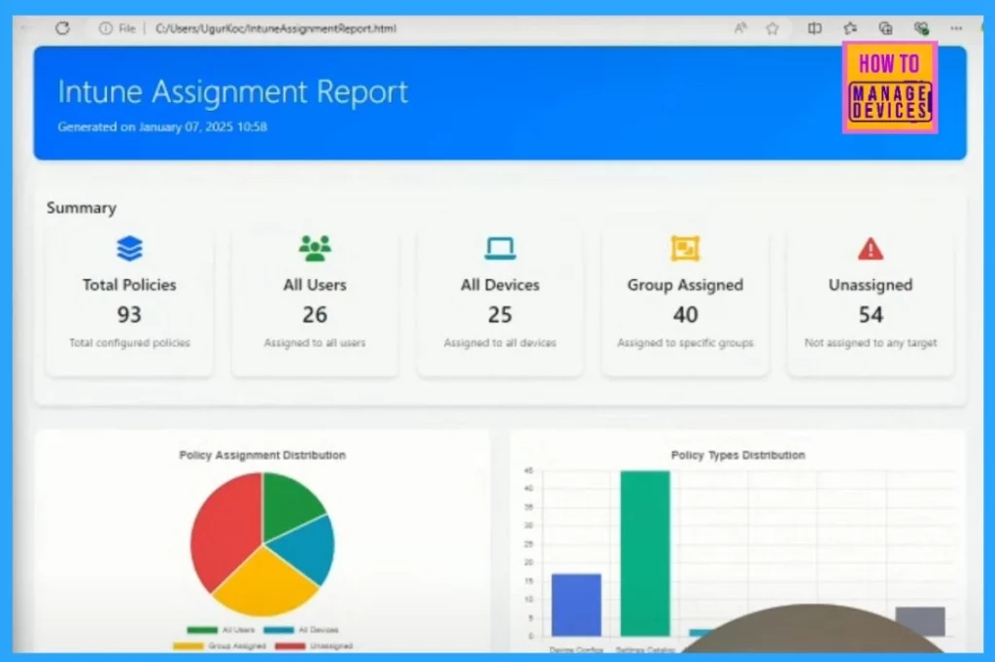Open the browser essentials heart icon
This screenshot has height=662, width=995.
pyautogui.click(x=921, y=28)
